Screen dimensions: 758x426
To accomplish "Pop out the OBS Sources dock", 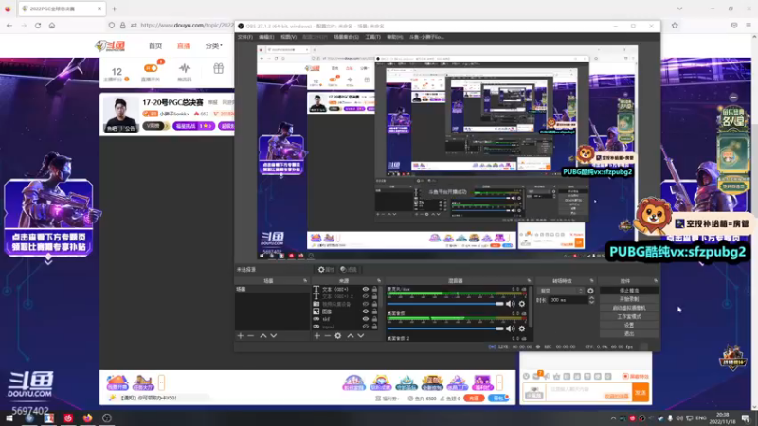I will click(x=378, y=280).
